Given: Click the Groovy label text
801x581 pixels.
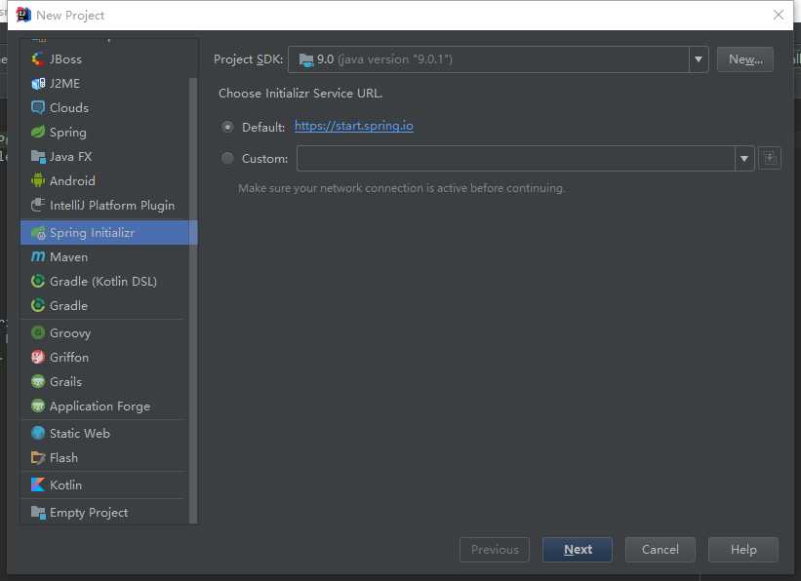Looking at the screenshot, I should (70, 333).
